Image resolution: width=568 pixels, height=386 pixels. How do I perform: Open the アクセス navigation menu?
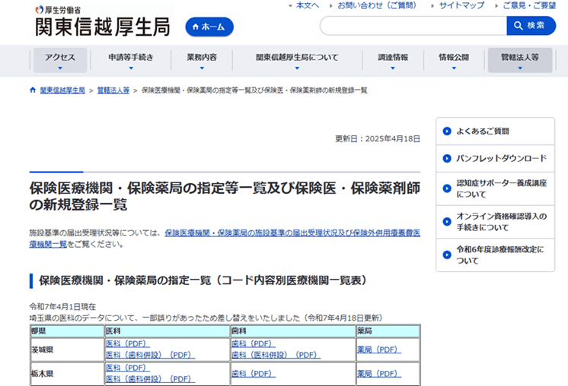(60, 60)
